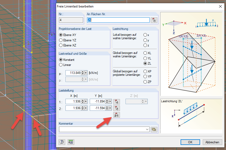Increase load p value with the spinner
This screenshot has width=226, height=150.
[x=83, y=72]
